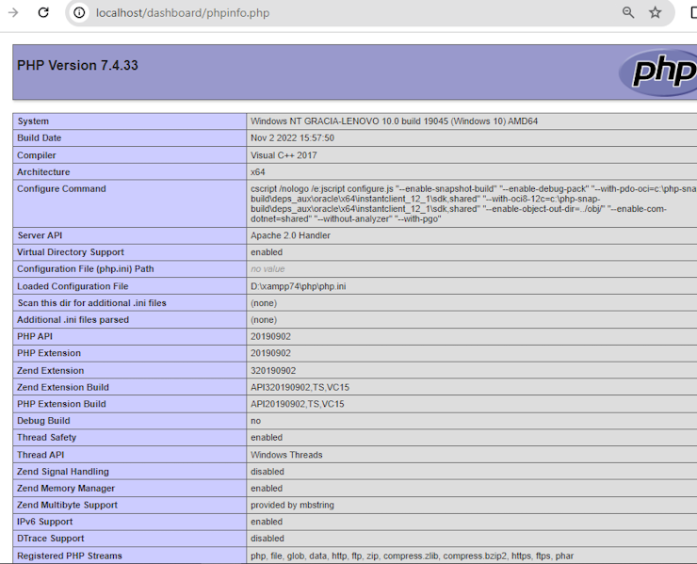Viewport: 697px width, 564px height.
Task: Select the Virtual Directory Support label
Action: (71, 252)
